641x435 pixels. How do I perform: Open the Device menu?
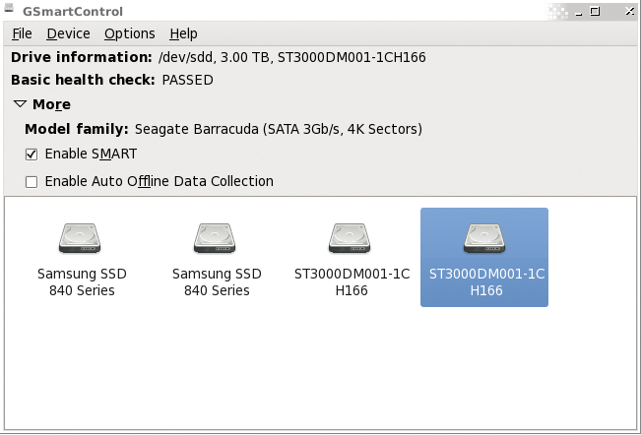point(68,33)
